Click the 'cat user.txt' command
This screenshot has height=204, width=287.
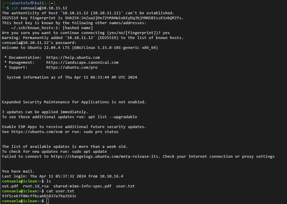pos(60,191)
